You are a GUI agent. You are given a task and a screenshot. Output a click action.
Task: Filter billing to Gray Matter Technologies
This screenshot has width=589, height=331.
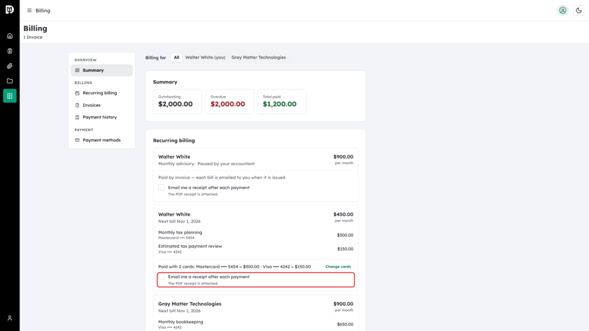coord(258,57)
